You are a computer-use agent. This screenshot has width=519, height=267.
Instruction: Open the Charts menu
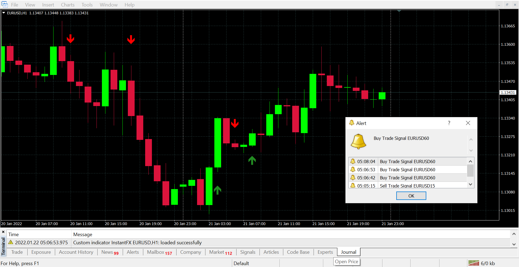pyautogui.click(x=68, y=5)
